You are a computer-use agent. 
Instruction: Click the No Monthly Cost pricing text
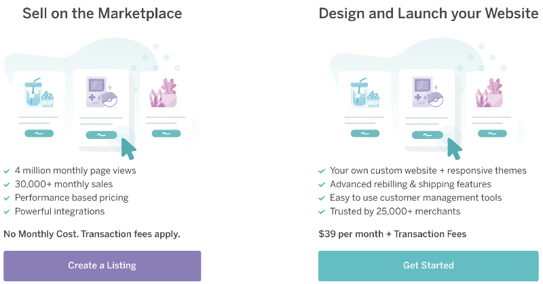pyautogui.click(x=92, y=235)
